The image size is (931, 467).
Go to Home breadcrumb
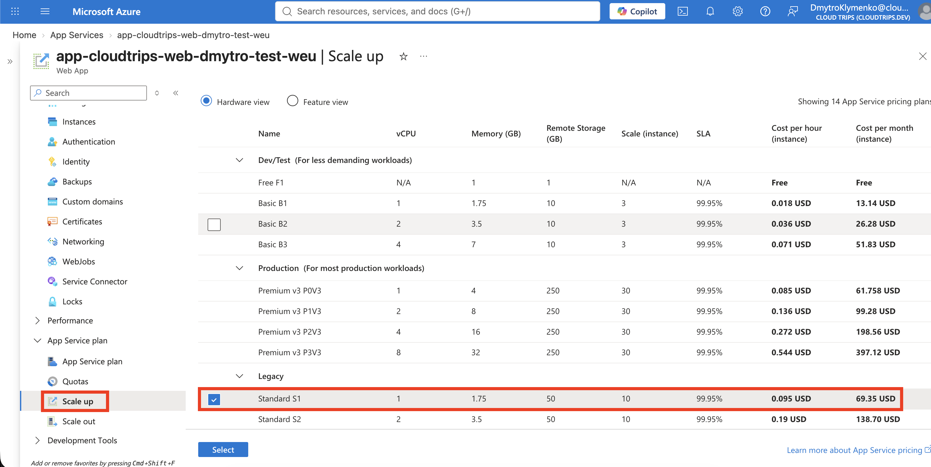pos(24,35)
